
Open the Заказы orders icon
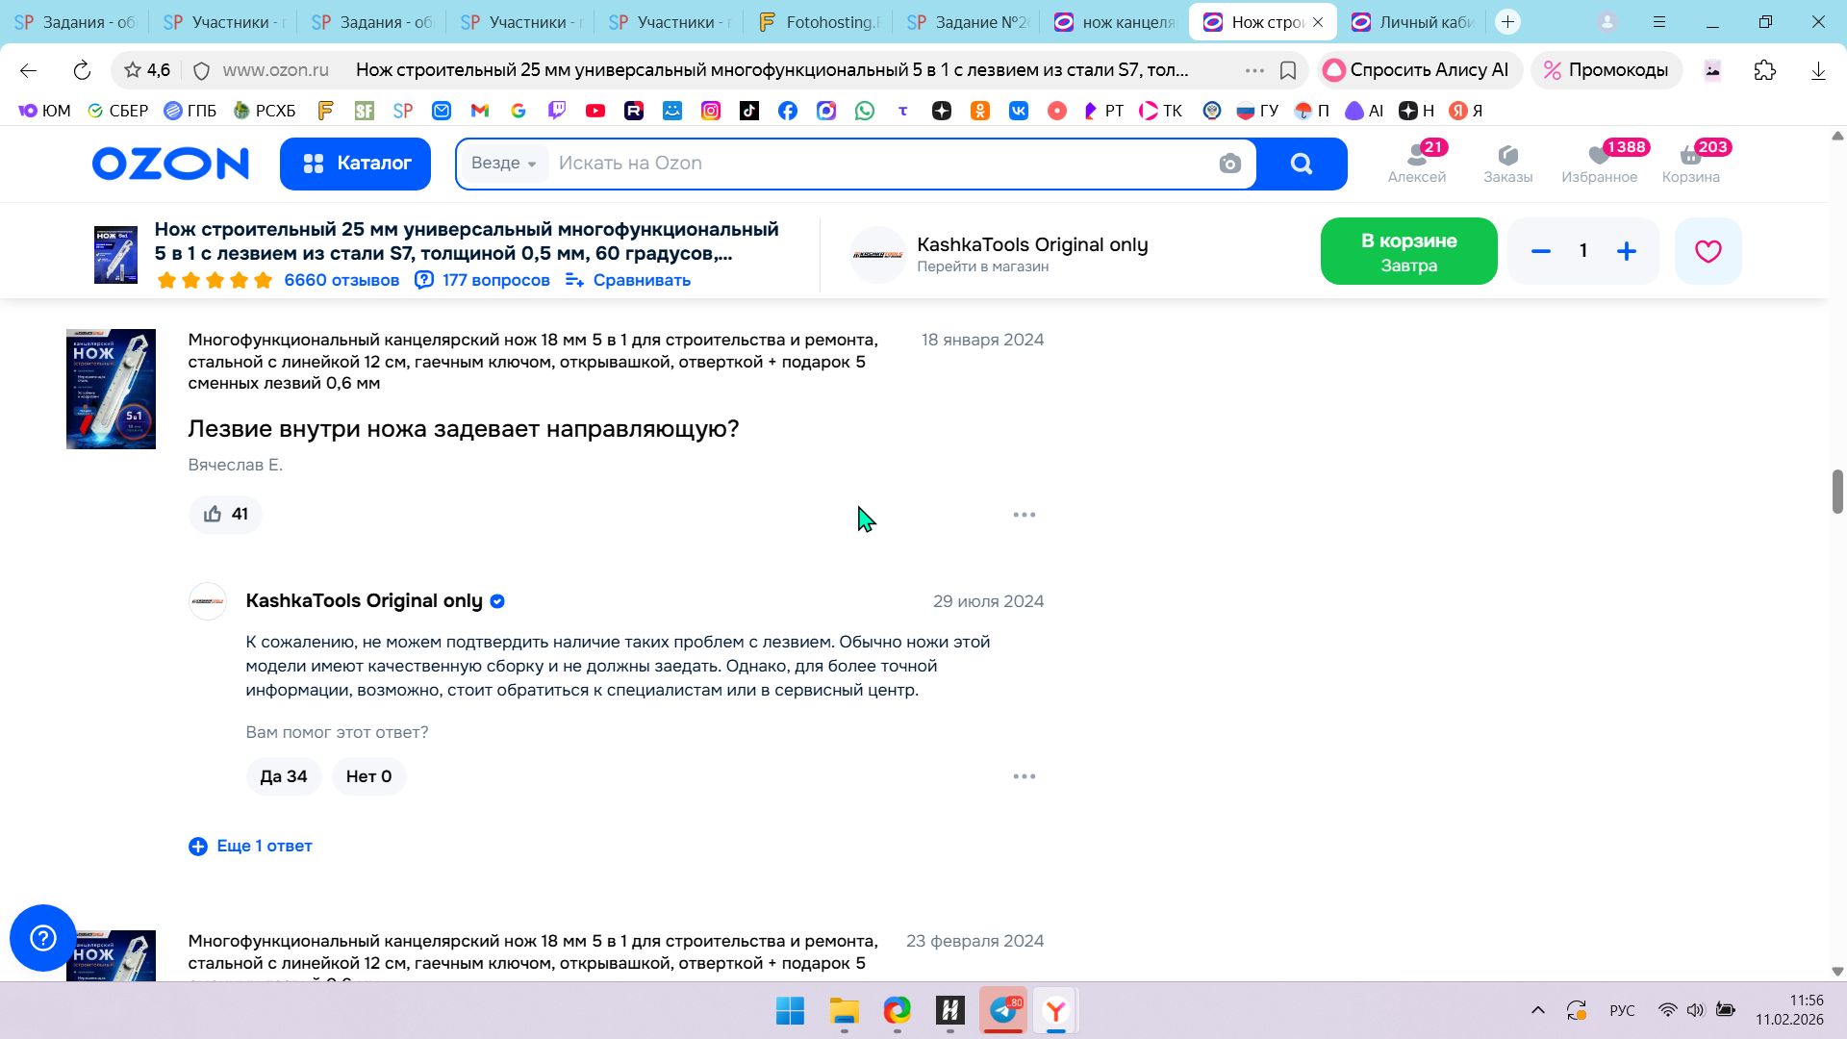click(x=1507, y=162)
